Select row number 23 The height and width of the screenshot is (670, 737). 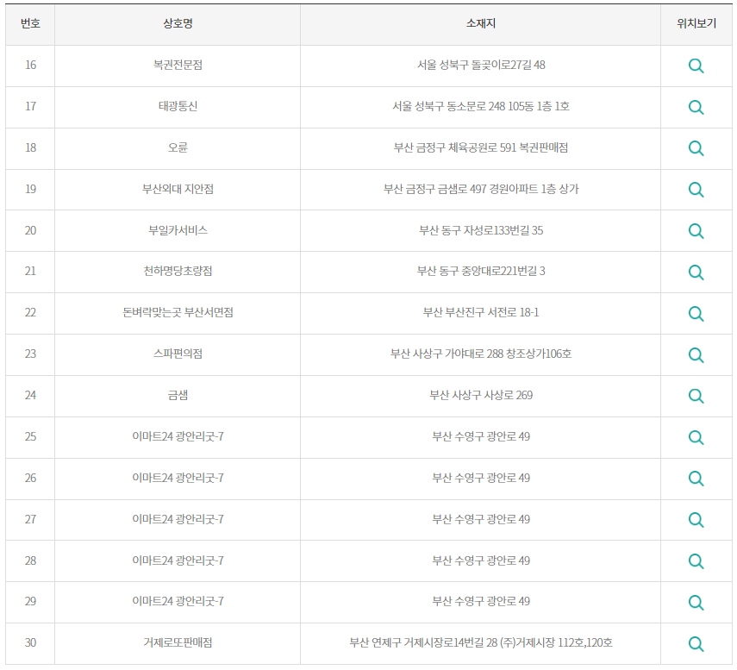[x=30, y=354]
